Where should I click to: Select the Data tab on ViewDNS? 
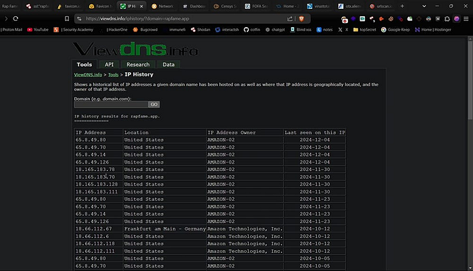tap(168, 65)
